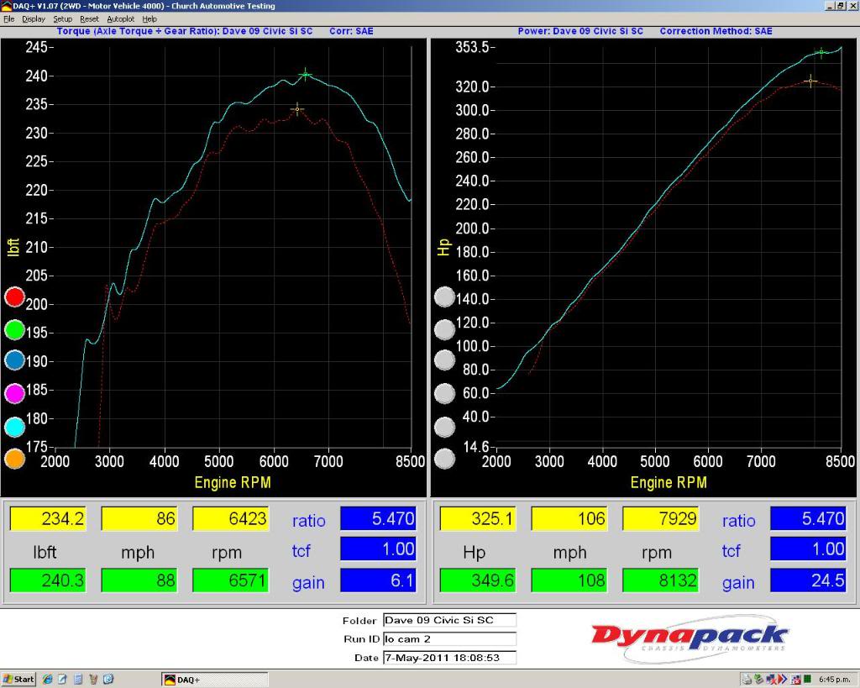Image resolution: width=860 pixels, height=688 pixels.
Task: Select the green run trace circle
Action: point(13,329)
